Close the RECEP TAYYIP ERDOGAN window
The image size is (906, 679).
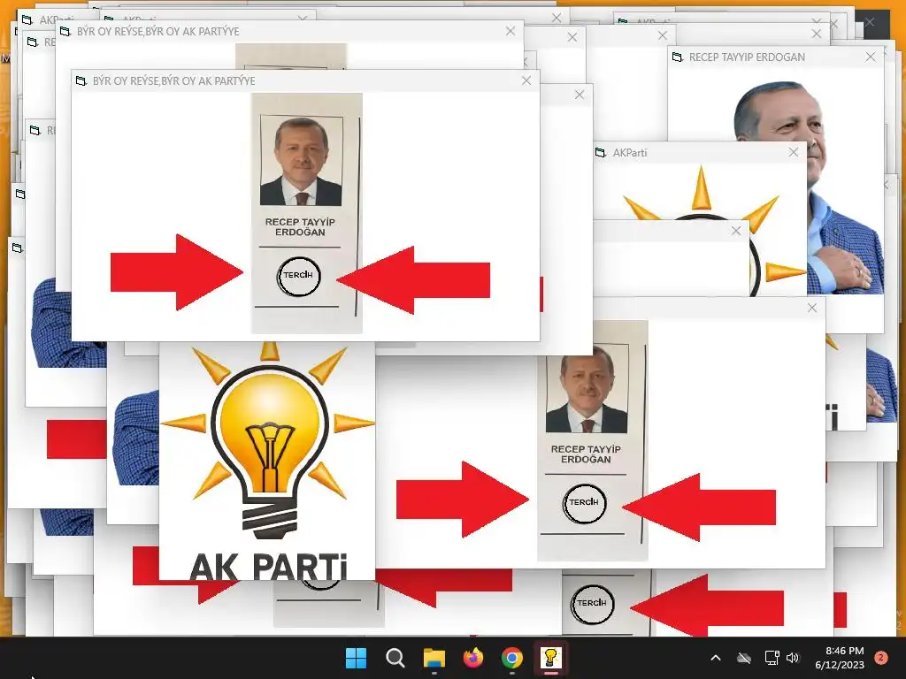coord(871,57)
